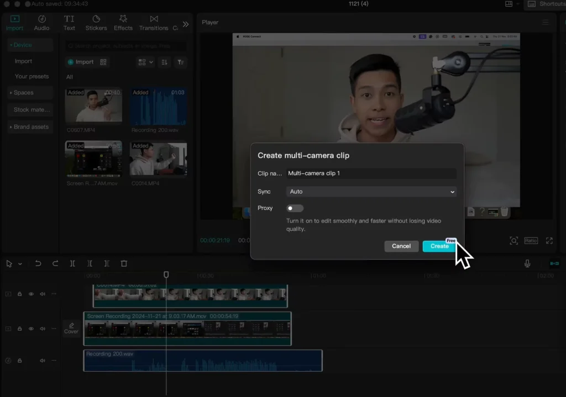
Task: Select the Screen Recording timeline clip
Action: pos(187,329)
